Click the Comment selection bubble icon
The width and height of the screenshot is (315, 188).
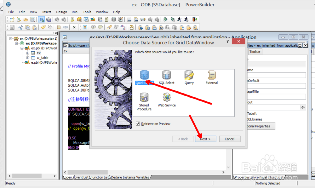coord(94,27)
